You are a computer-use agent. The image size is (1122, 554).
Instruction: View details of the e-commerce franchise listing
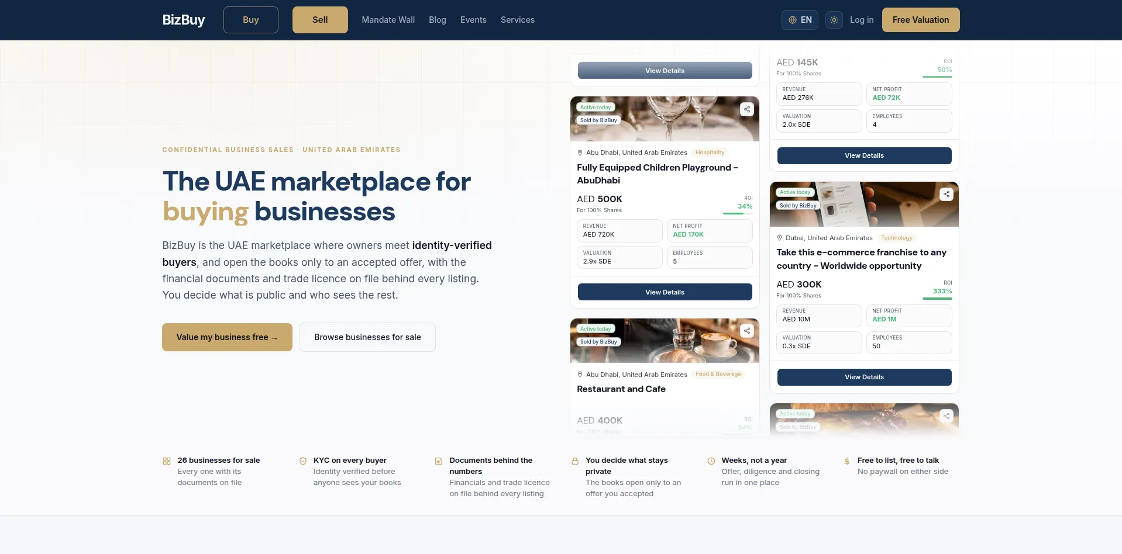pos(864,377)
